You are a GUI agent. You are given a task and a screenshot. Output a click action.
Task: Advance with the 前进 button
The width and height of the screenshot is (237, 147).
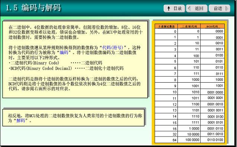point(220,9)
